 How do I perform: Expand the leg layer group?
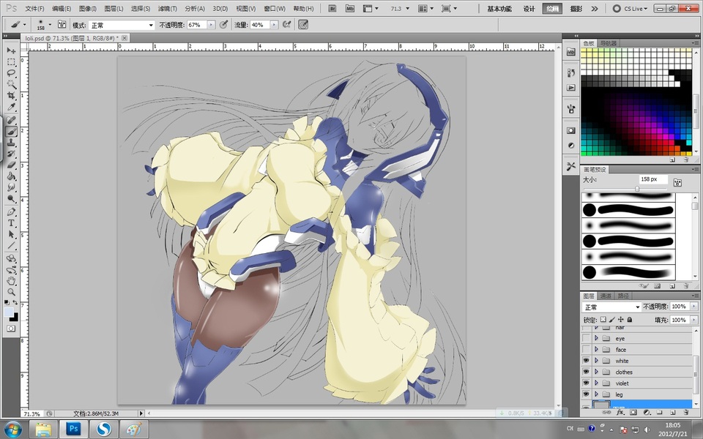click(x=596, y=394)
